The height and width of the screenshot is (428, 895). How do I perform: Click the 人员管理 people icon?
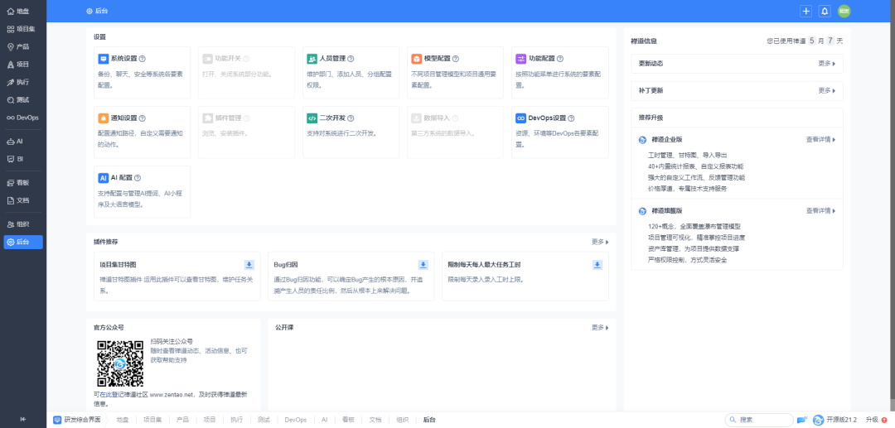point(312,59)
